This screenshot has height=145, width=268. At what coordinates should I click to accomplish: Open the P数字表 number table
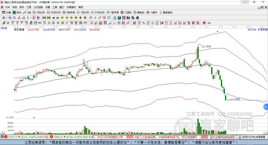pyautogui.click(x=69, y=13)
